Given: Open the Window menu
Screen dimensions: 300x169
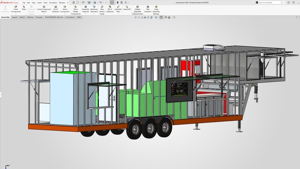Looking at the screenshot, I should point(62,3).
